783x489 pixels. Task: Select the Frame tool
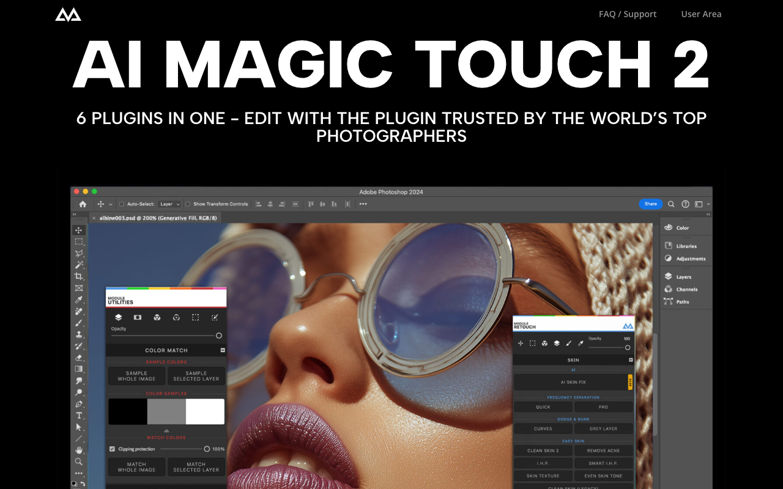click(79, 288)
